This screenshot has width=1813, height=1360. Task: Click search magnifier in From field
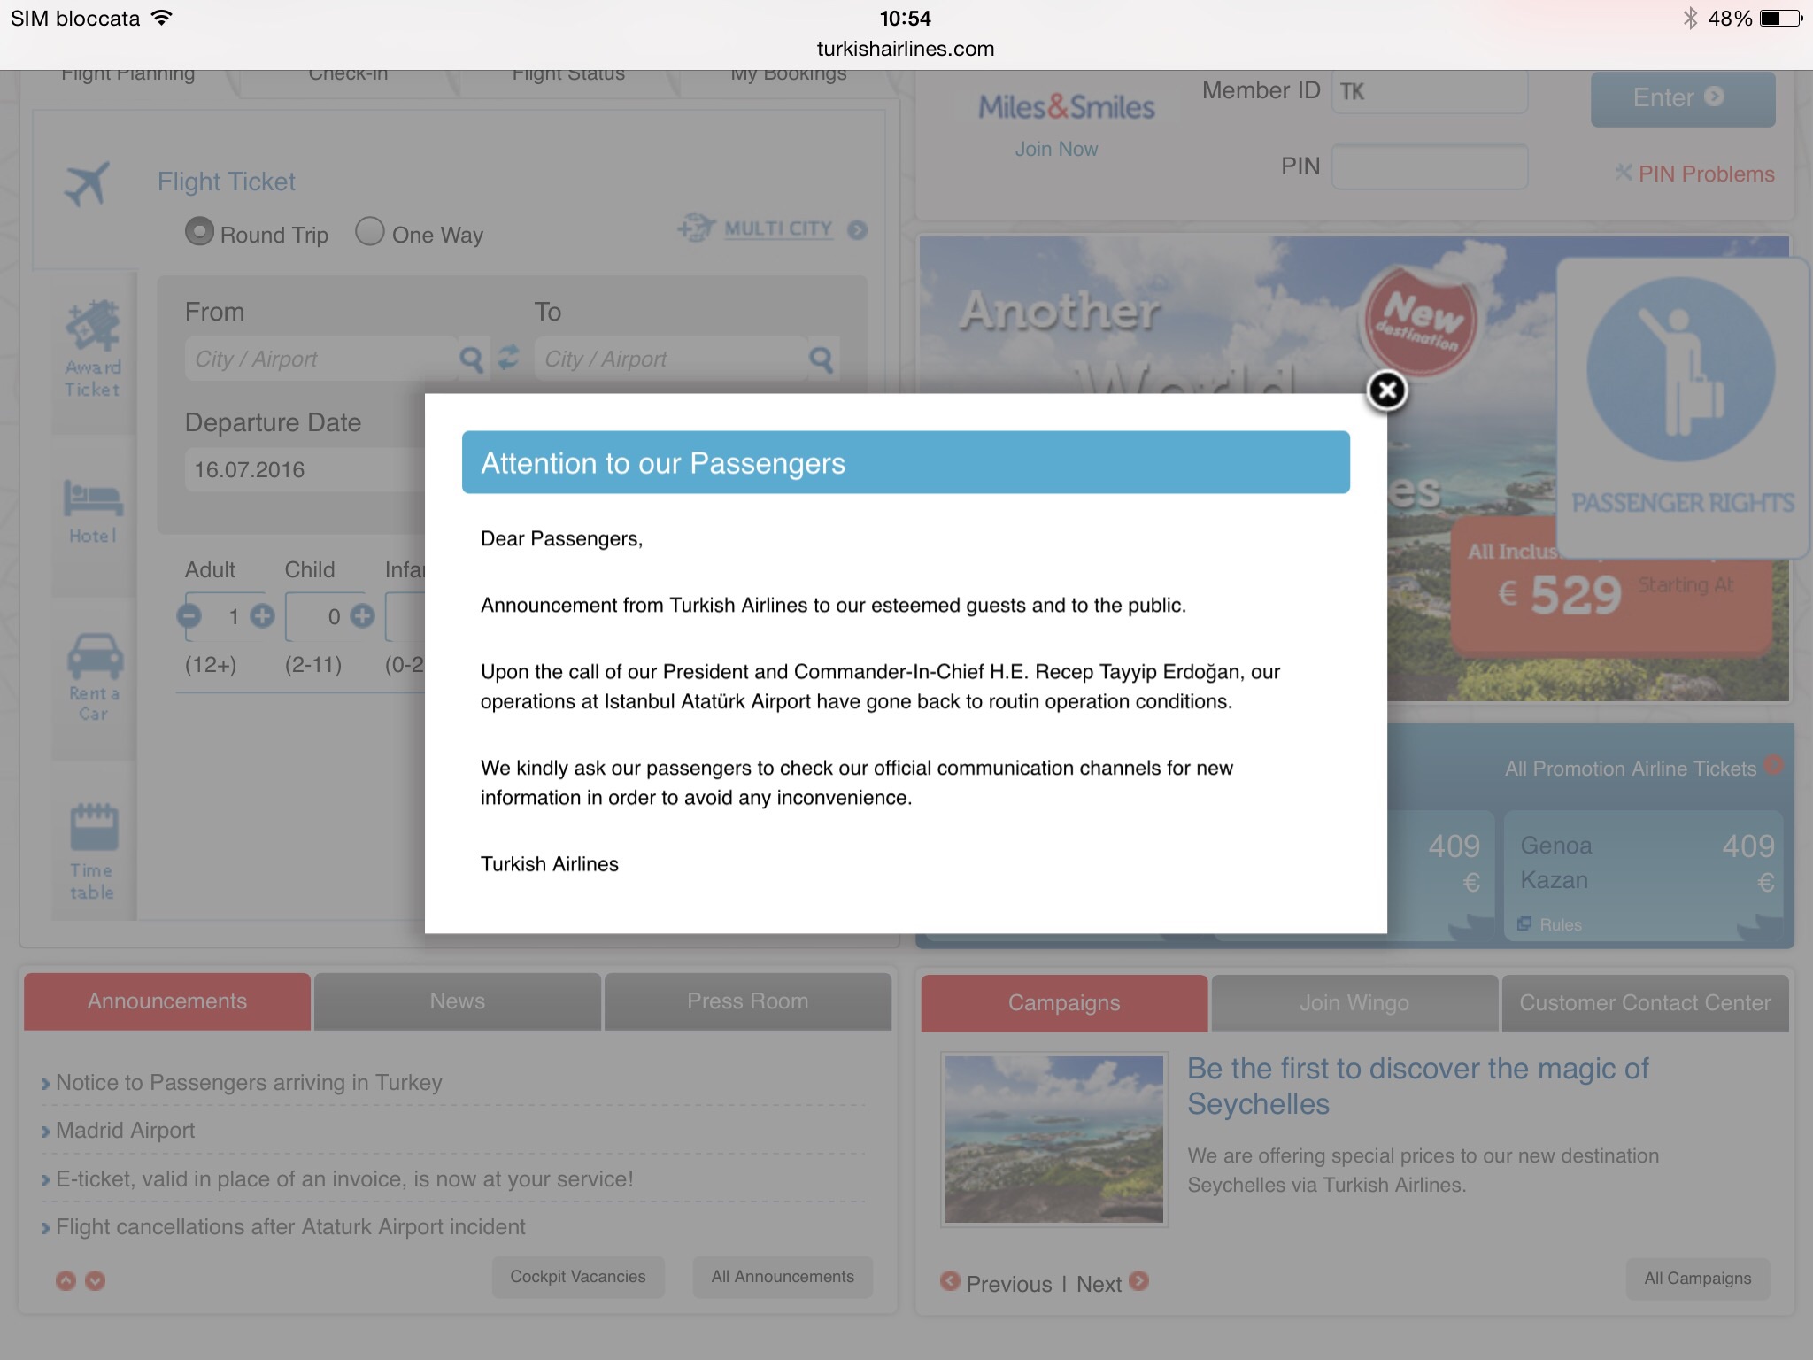[x=472, y=359]
